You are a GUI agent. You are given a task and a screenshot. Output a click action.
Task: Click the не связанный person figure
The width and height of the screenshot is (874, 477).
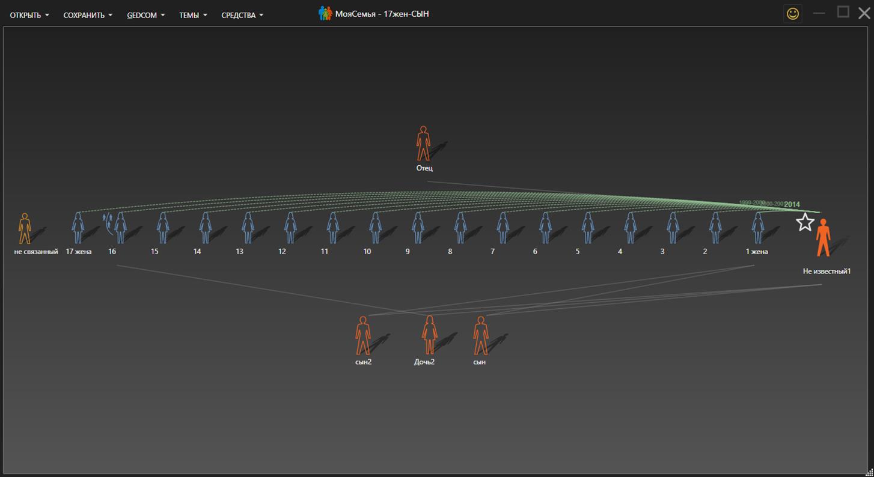[25, 228]
